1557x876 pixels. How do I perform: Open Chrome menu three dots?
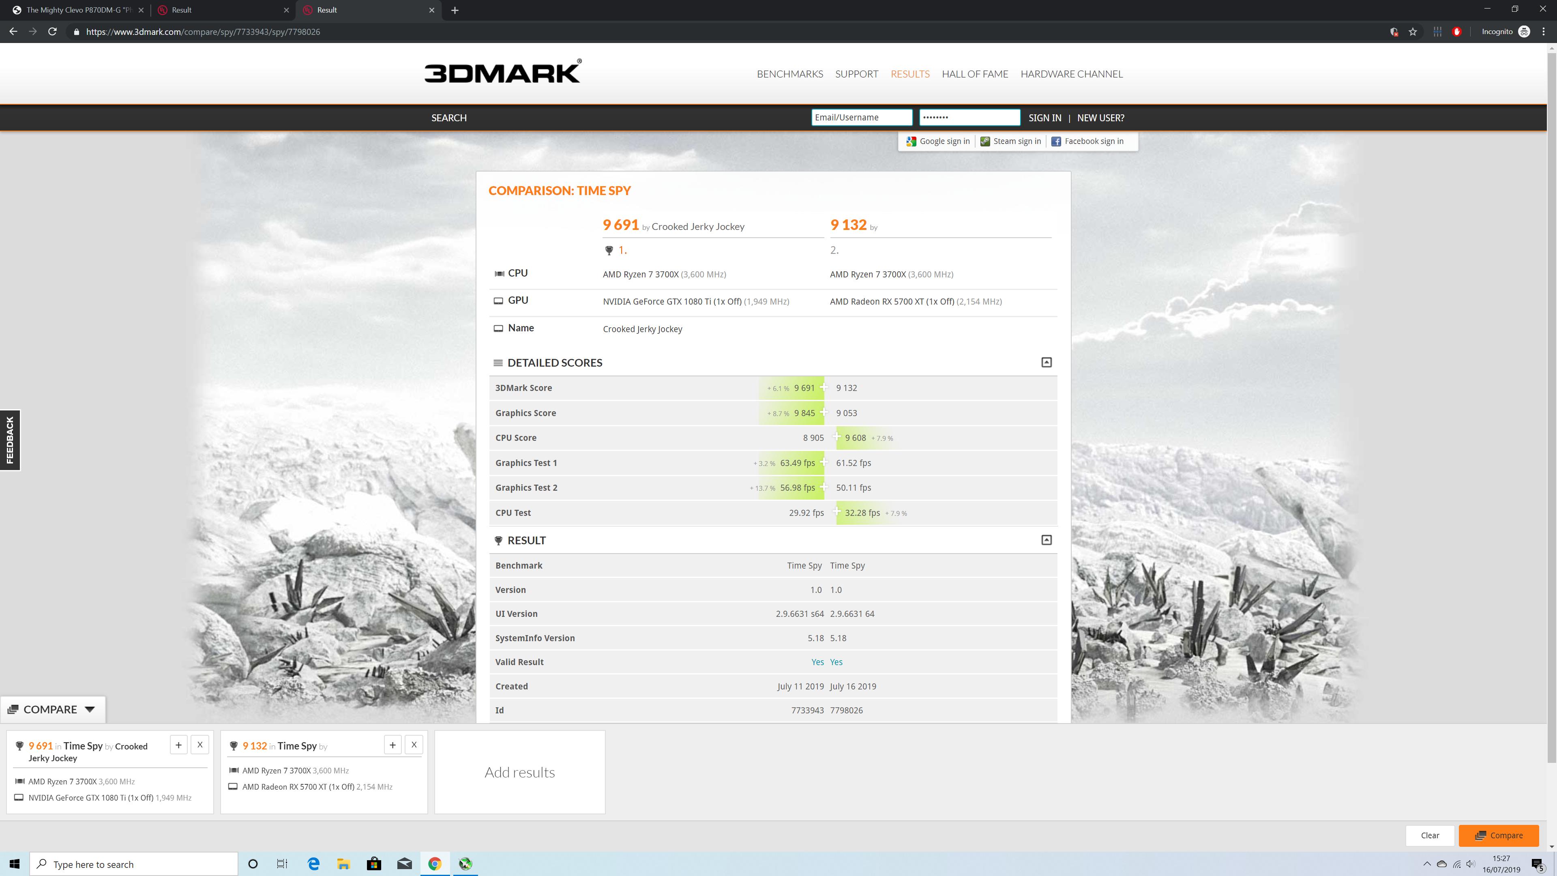tap(1544, 32)
